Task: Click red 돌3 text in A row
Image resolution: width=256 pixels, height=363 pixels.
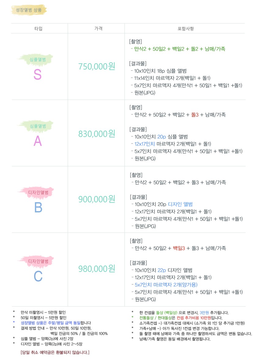Action: tap(195, 115)
